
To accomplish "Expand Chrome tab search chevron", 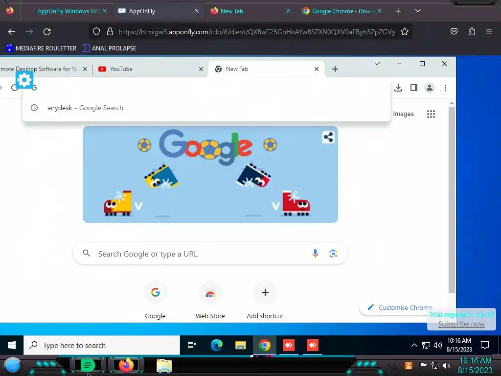I will (x=377, y=64).
